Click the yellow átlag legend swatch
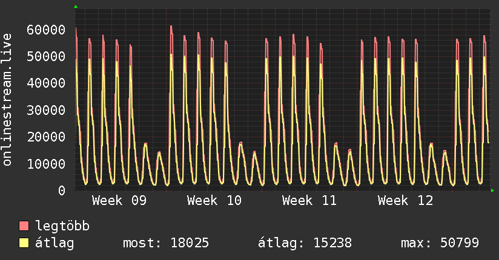This screenshot has height=260, width=499. click(x=24, y=243)
